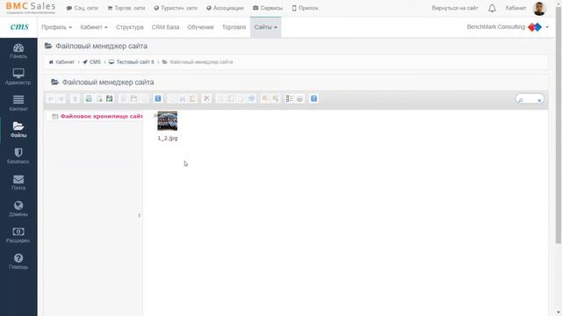Click the Back arrow in file manager toolbar

point(51,98)
